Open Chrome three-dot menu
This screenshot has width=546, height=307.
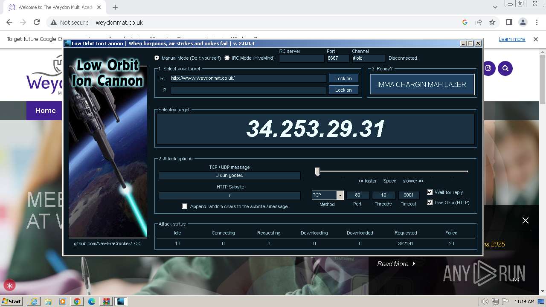tap(537, 22)
